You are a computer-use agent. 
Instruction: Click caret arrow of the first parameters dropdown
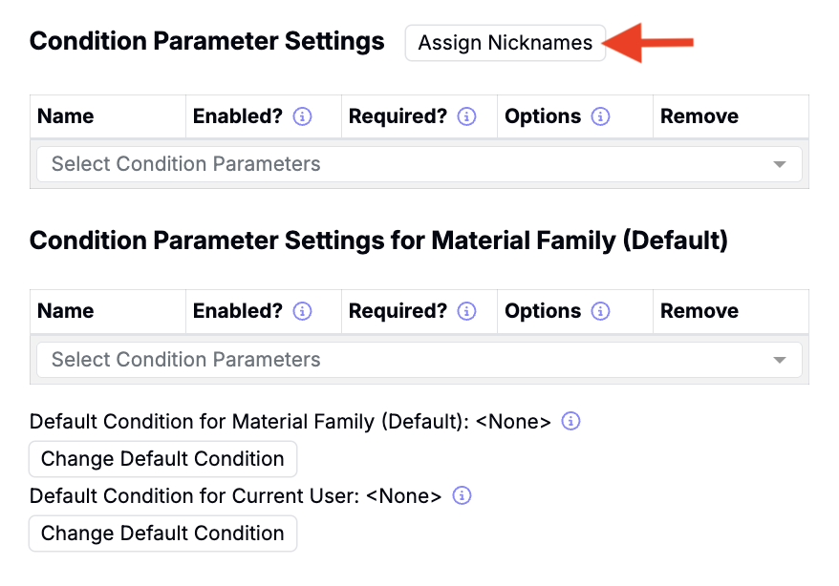pos(780,164)
